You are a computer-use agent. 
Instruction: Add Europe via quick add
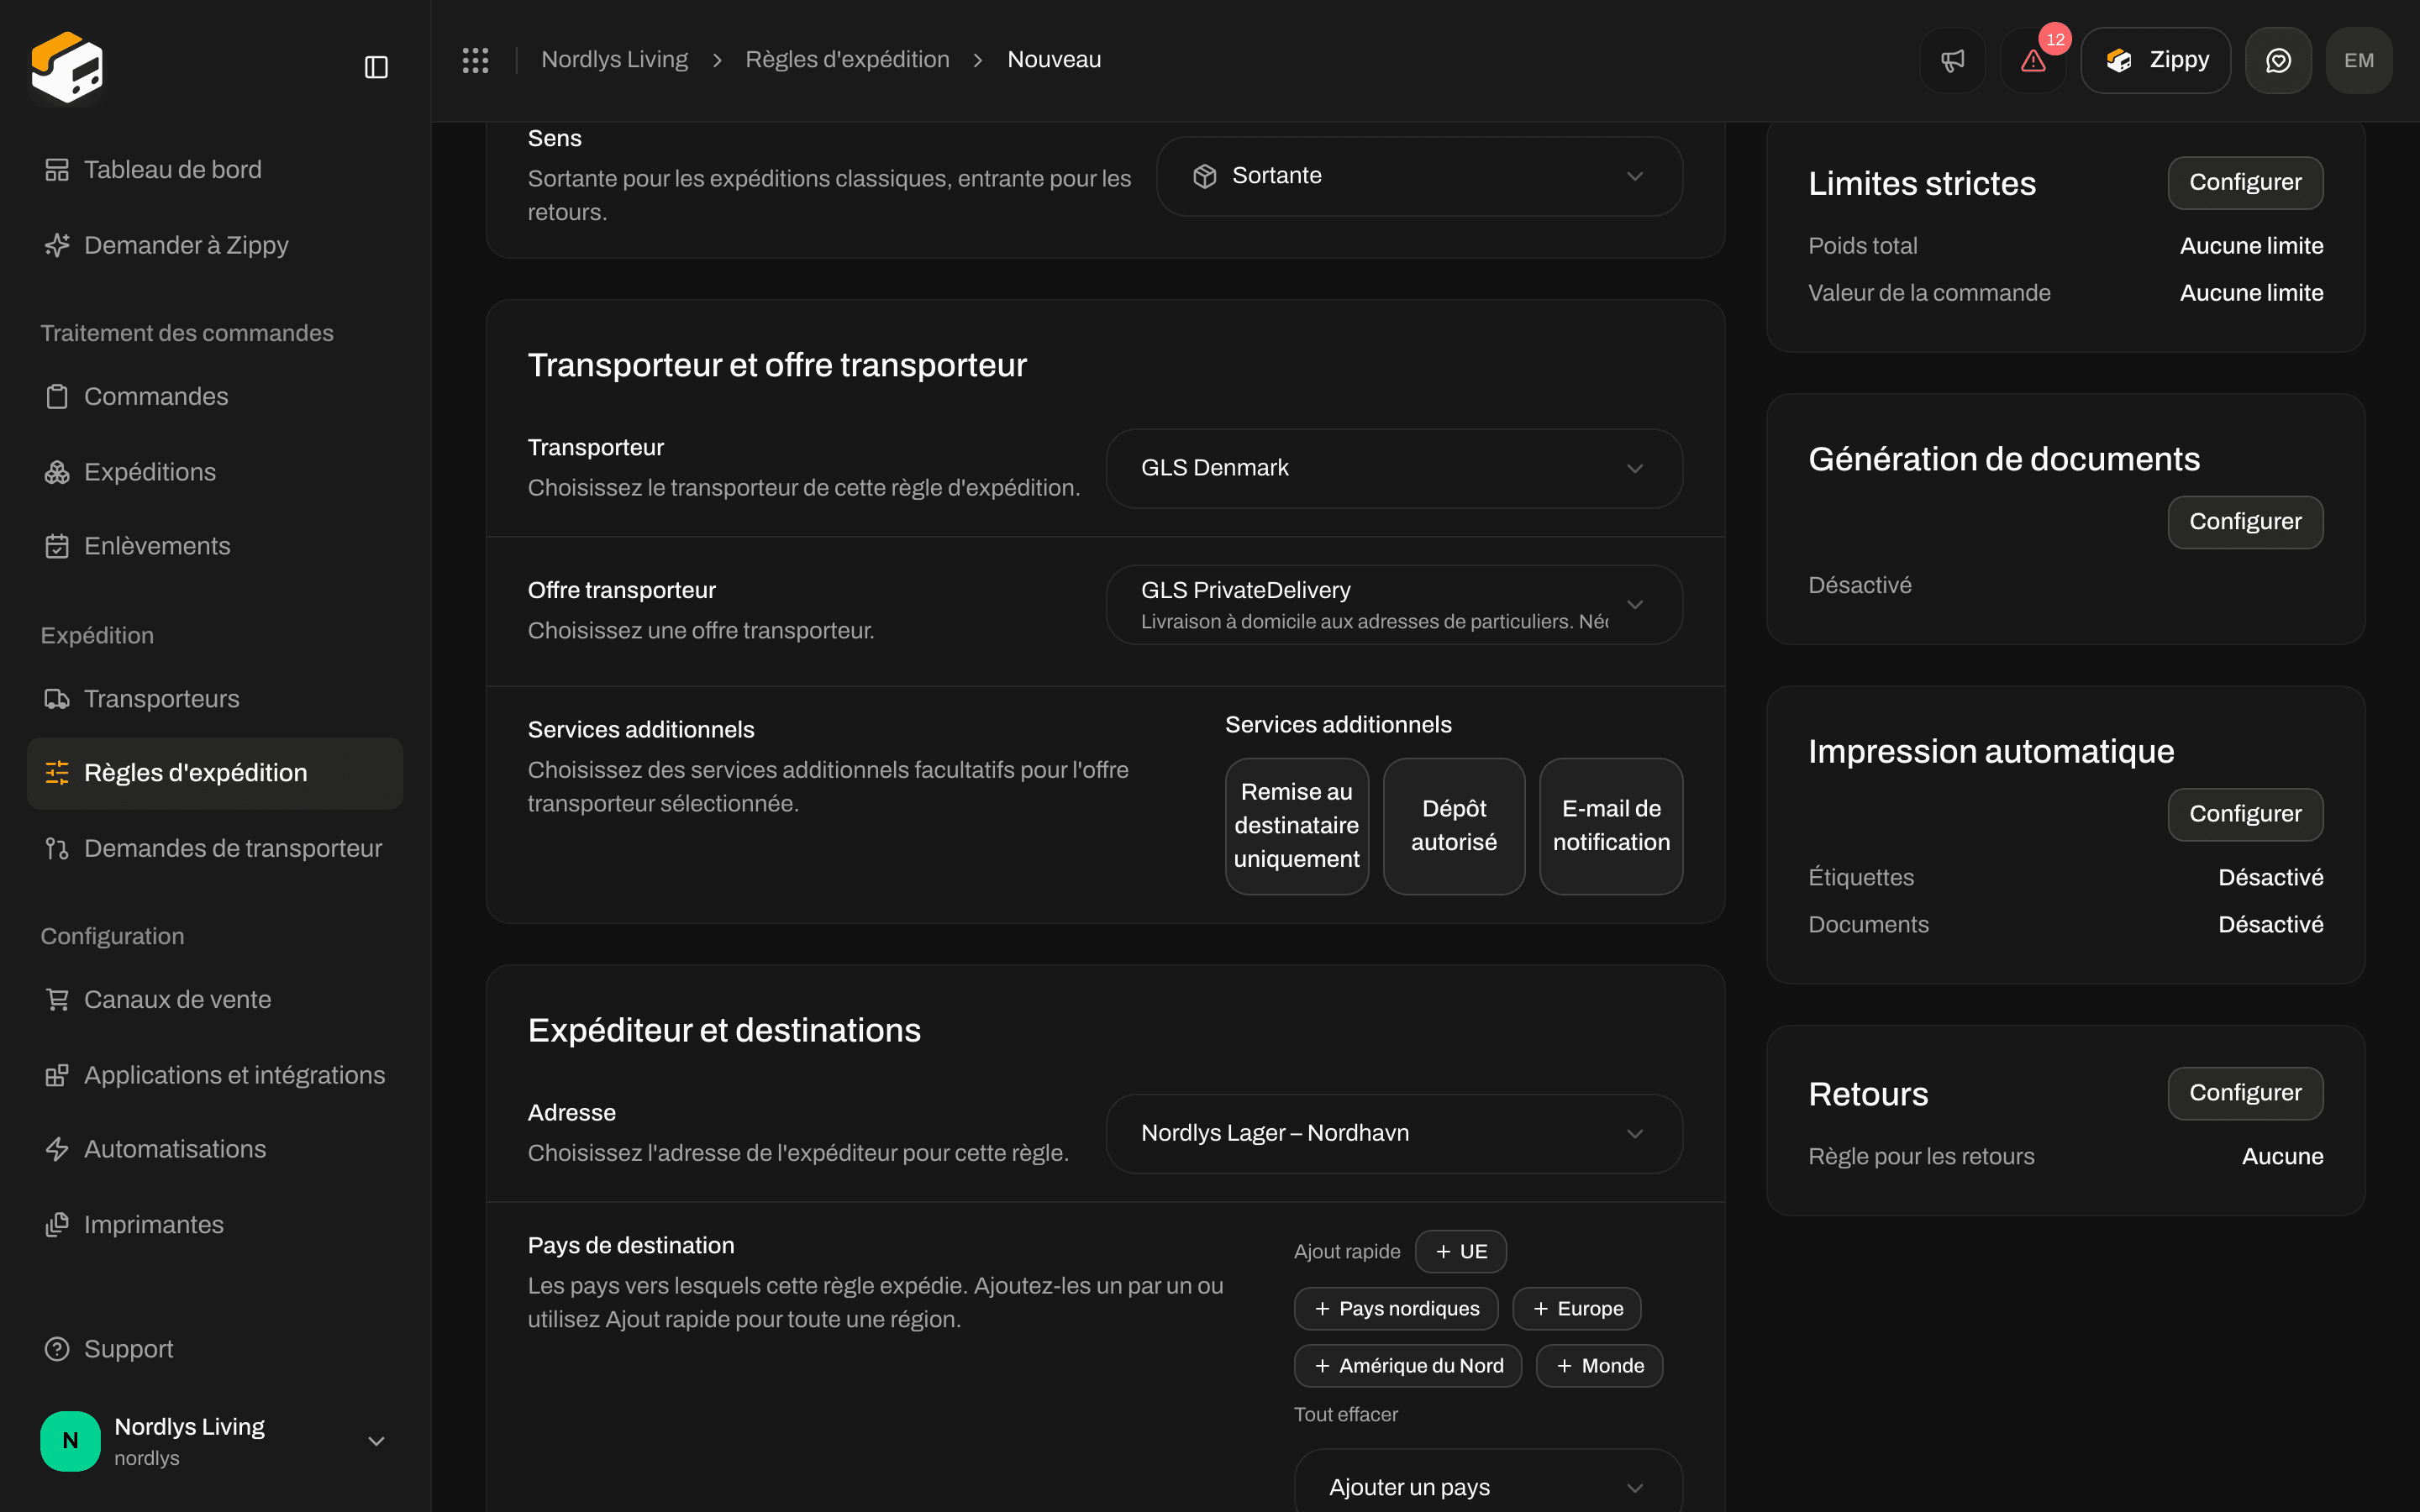coord(1577,1309)
